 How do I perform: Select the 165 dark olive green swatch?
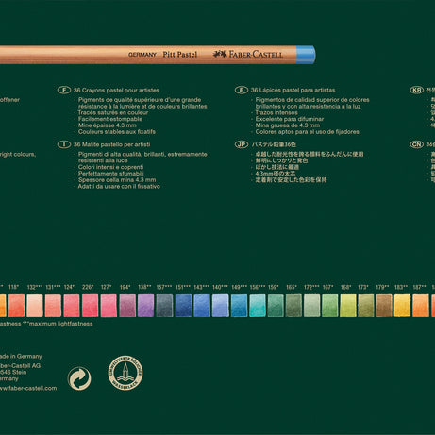[x=293, y=306]
